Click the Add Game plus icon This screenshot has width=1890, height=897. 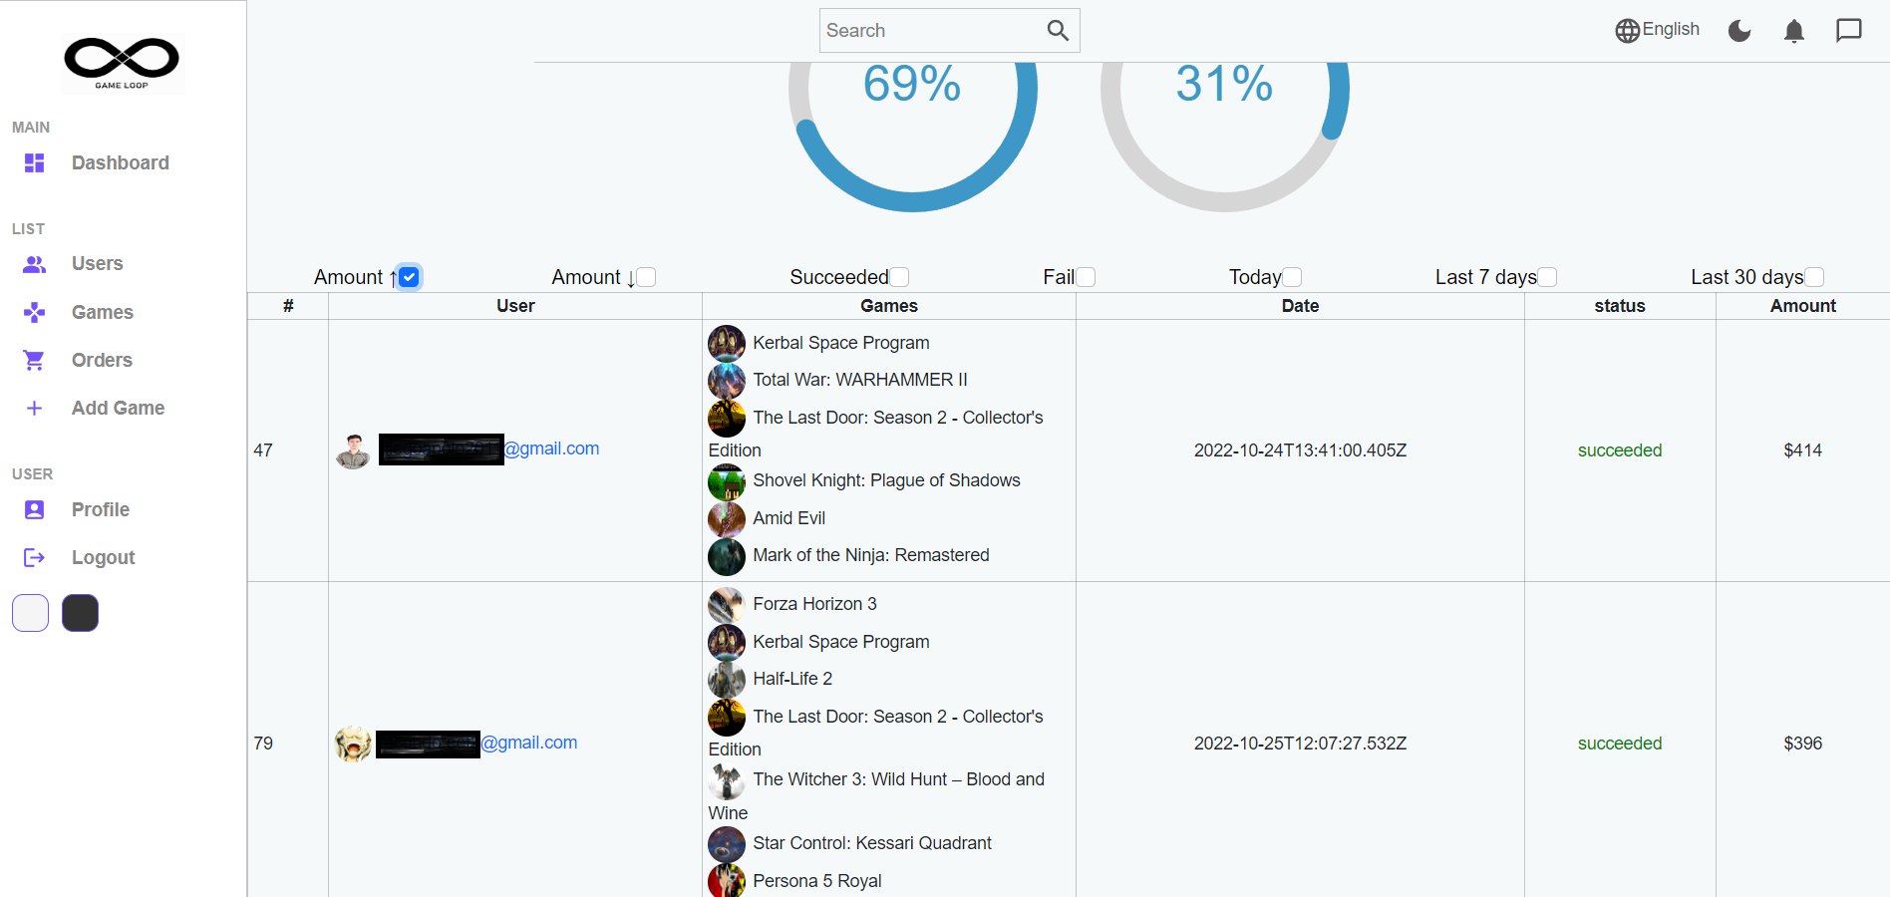[x=34, y=408]
